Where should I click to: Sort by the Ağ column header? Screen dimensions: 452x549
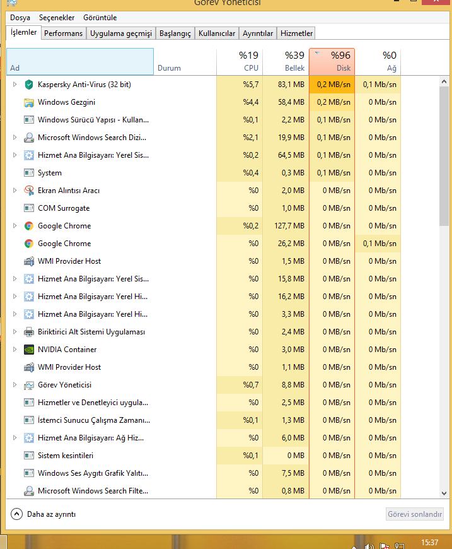[x=378, y=62]
